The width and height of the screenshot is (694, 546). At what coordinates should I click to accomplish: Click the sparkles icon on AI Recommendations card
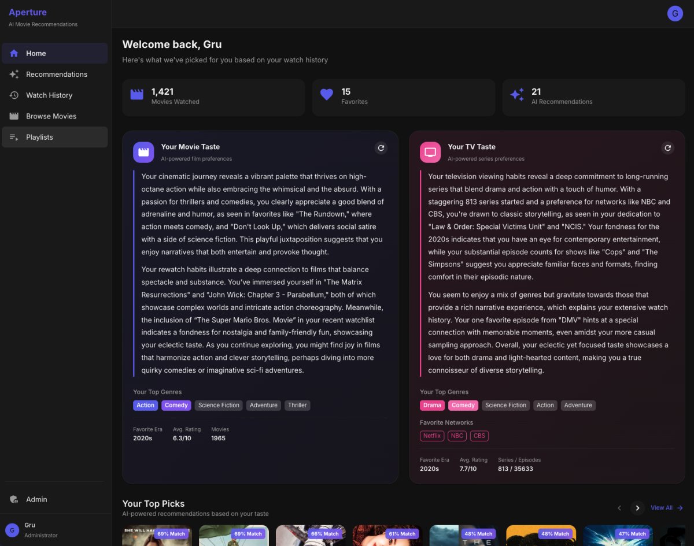(x=516, y=95)
